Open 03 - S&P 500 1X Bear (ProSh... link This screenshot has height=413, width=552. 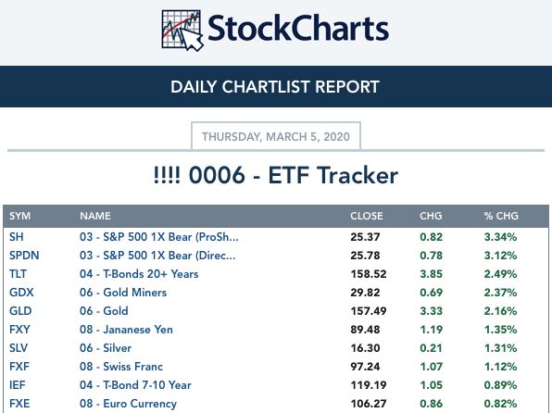[159, 237]
